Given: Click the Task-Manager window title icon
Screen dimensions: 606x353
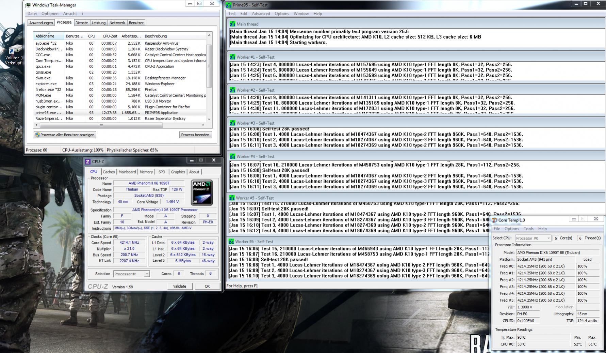Looking at the screenshot, I should pos(28,5).
